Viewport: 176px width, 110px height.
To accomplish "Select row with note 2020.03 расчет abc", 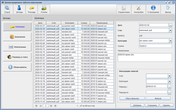I will [x=74, y=37].
